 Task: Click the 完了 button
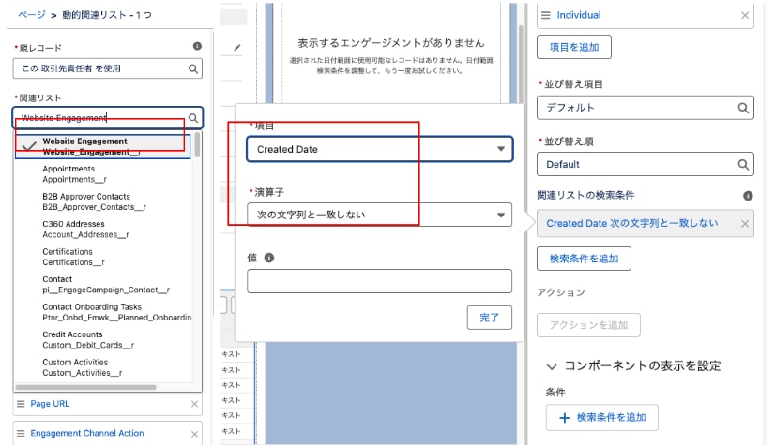pyautogui.click(x=489, y=318)
